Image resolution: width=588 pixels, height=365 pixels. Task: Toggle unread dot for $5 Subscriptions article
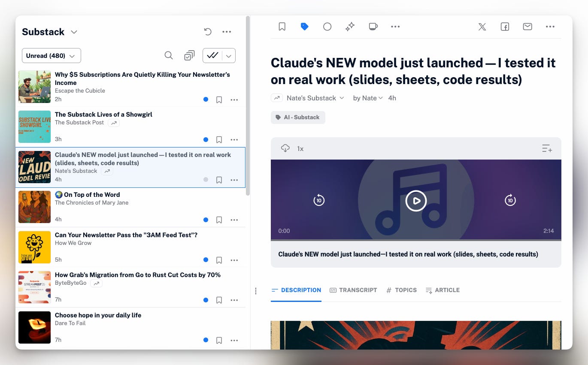(x=206, y=100)
